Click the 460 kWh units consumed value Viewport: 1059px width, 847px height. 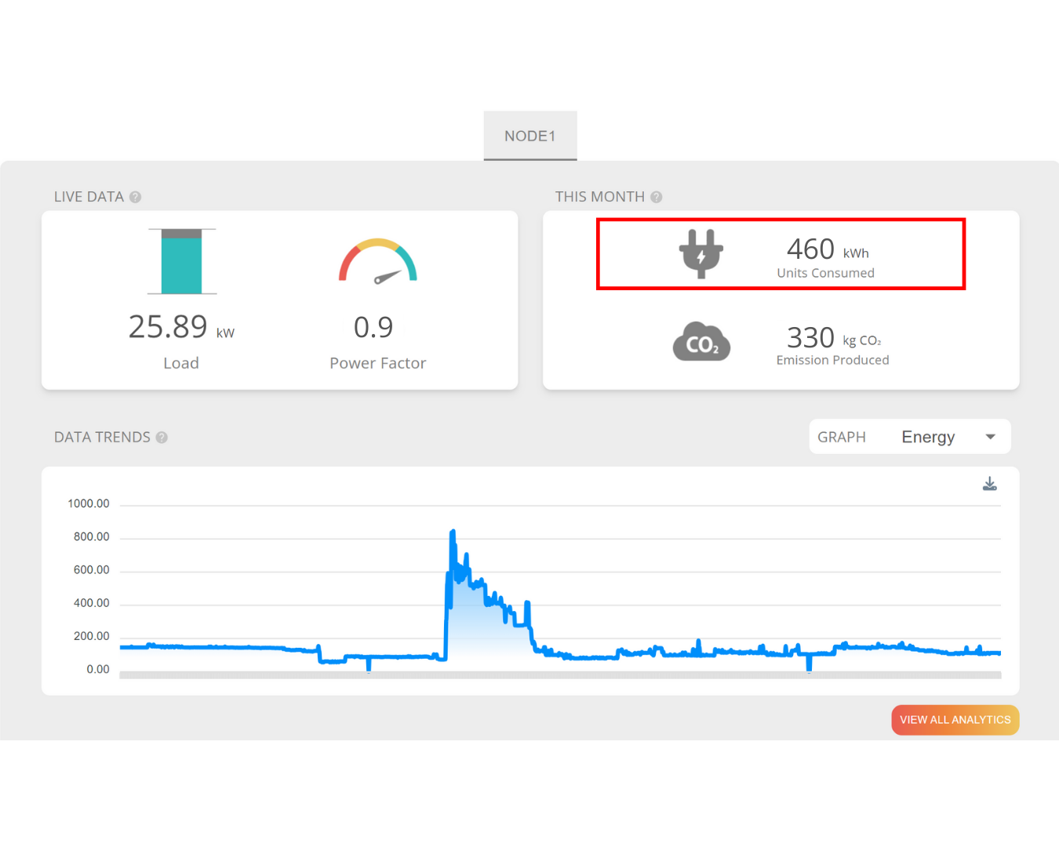point(811,249)
